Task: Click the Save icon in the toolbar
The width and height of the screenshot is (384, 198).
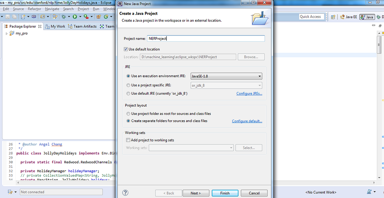Action: point(8,16)
